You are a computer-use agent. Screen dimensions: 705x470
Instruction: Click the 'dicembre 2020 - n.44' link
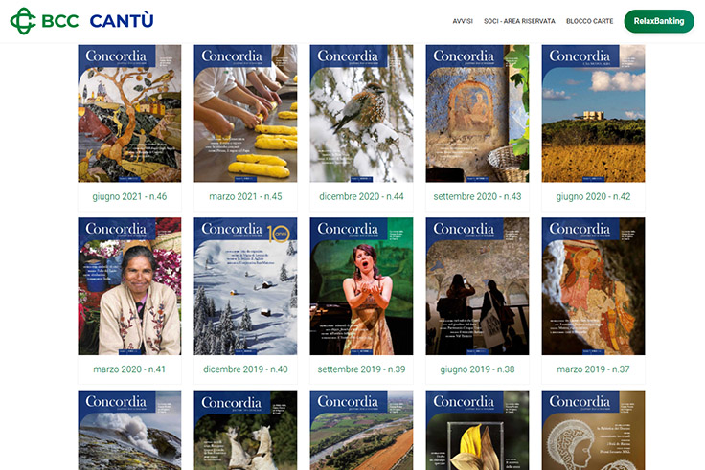pyautogui.click(x=361, y=196)
